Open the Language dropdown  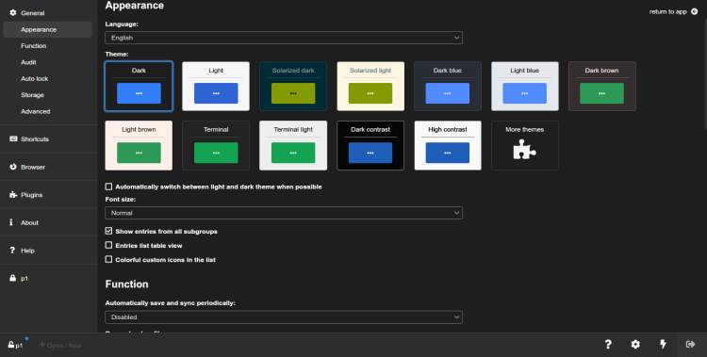284,38
